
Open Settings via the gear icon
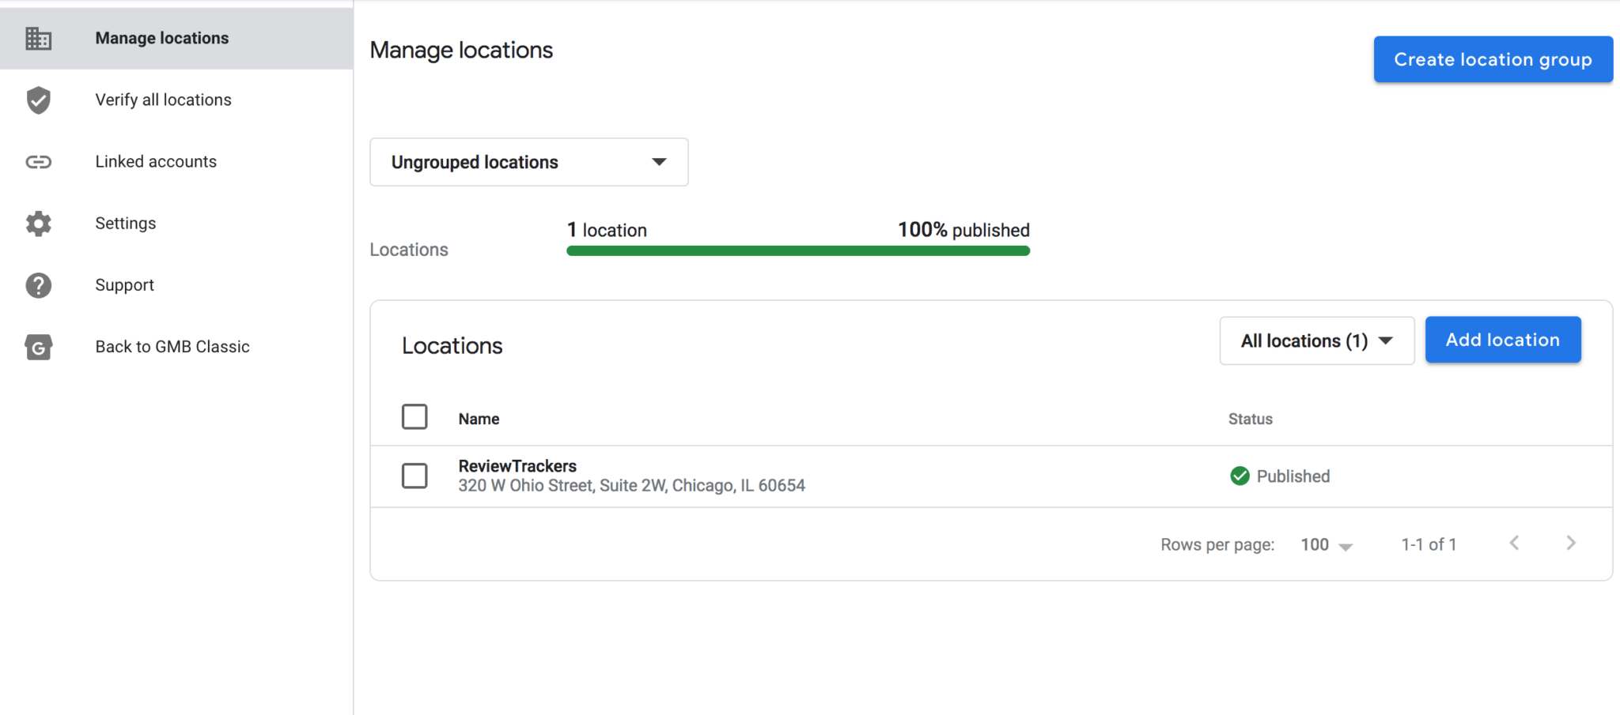click(38, 224)
